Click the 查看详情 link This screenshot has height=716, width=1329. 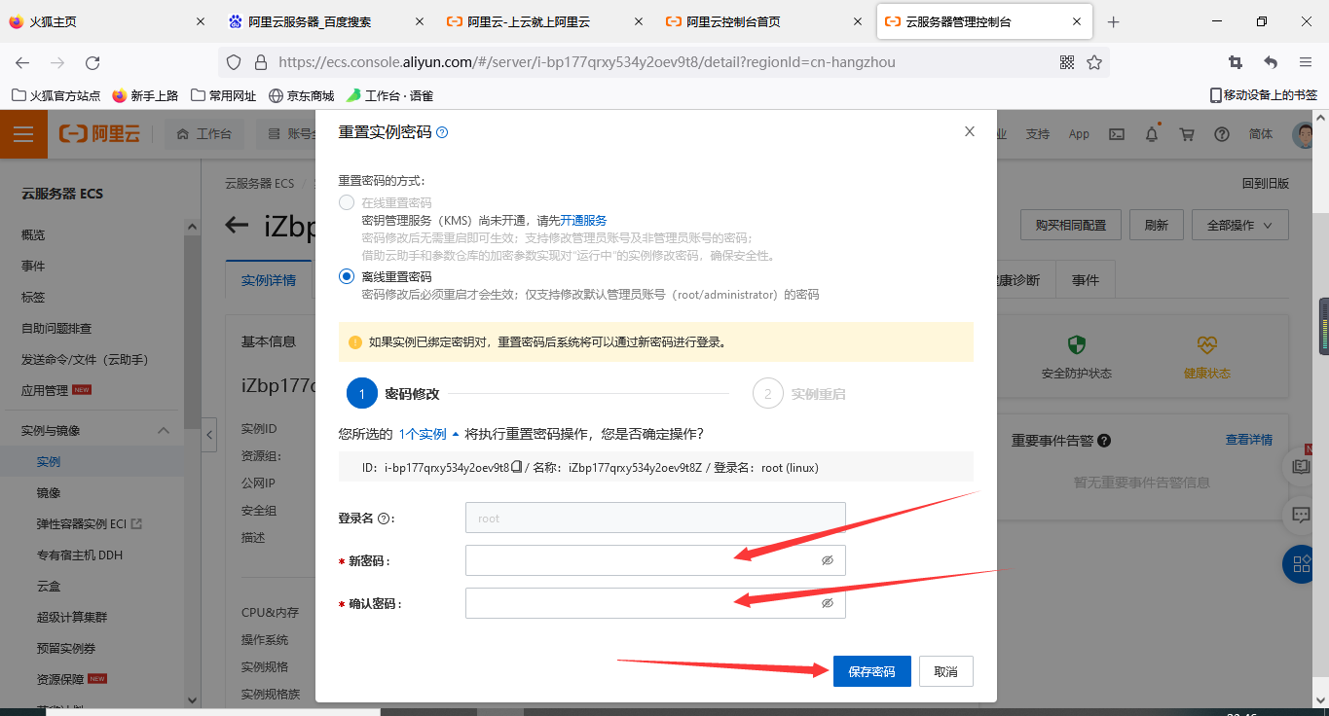click(x=1248, y=440)
